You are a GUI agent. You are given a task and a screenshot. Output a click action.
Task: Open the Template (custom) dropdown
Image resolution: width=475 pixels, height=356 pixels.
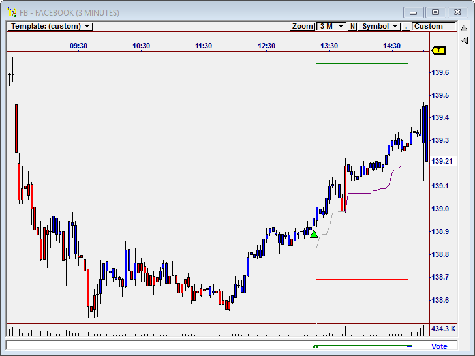pos(50,26)
